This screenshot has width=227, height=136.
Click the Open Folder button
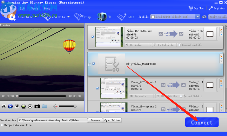coord(112,120)
